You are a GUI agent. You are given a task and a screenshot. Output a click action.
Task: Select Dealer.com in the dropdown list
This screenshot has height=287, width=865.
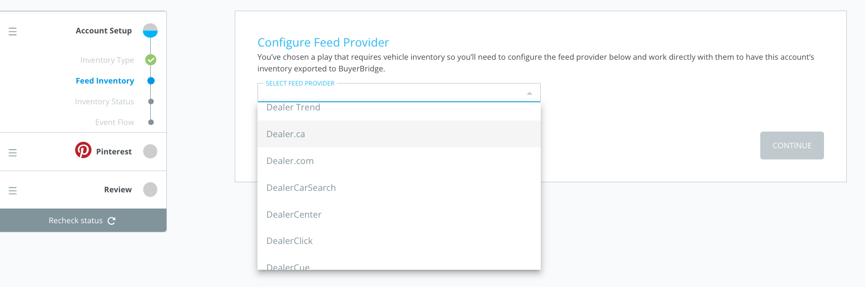[399, 161]
